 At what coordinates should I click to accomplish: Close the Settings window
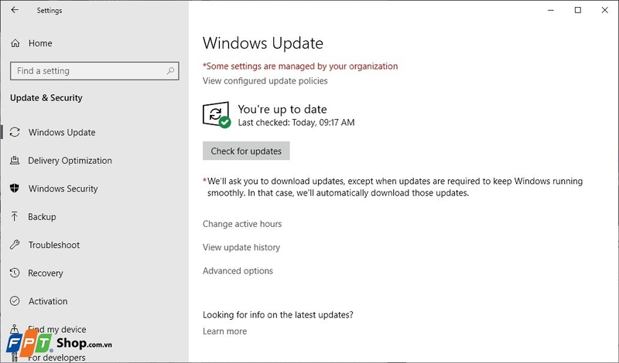(604, 10)
